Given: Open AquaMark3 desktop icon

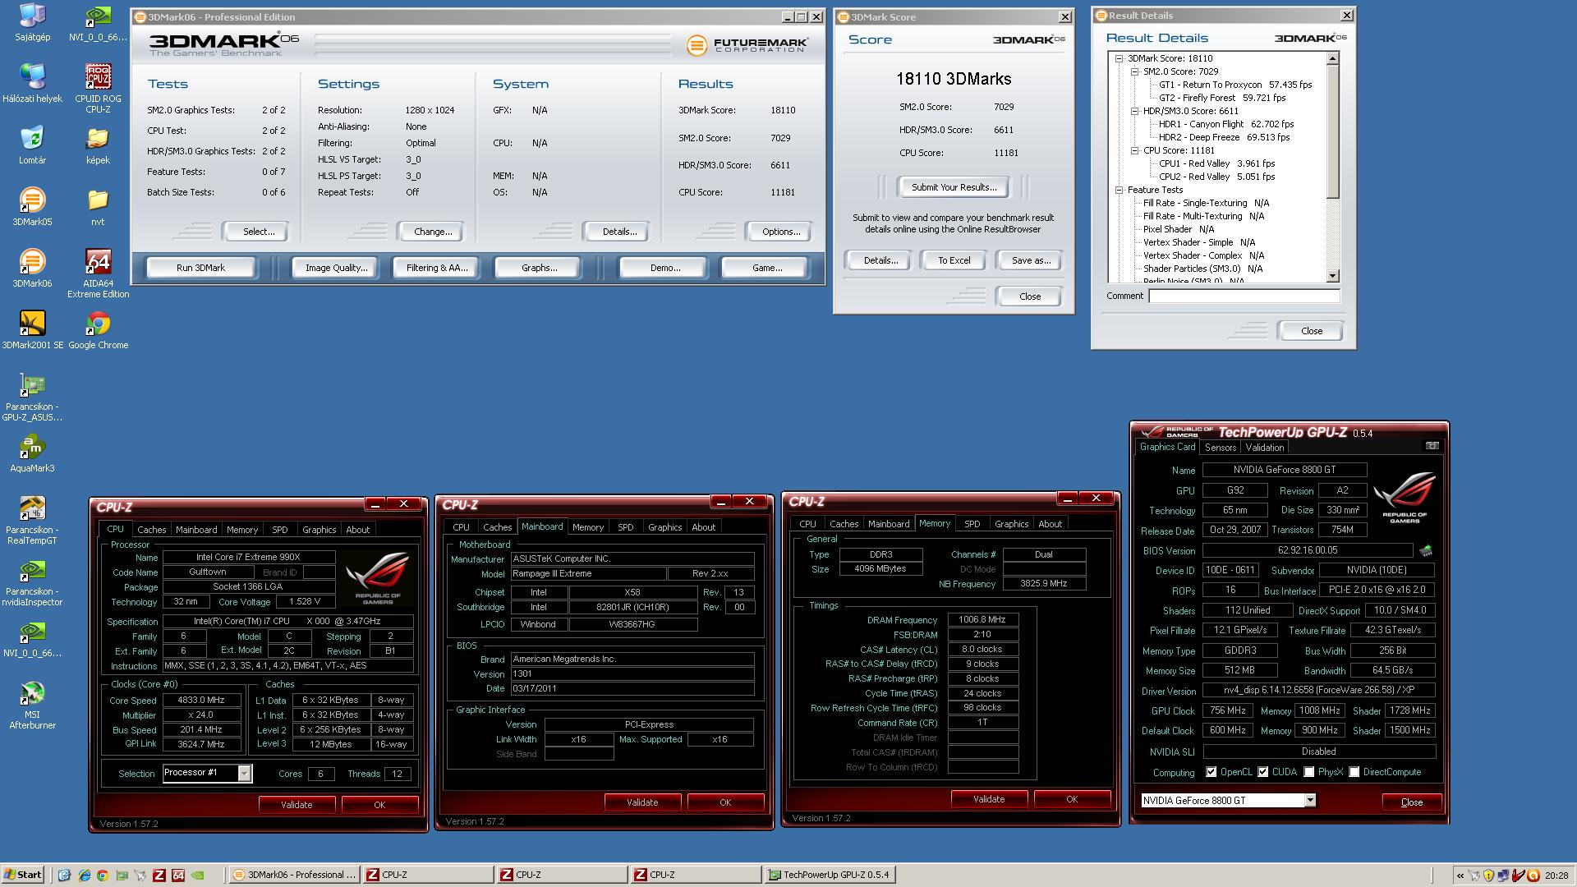Looking at the screenshot, I should (32, 448).
